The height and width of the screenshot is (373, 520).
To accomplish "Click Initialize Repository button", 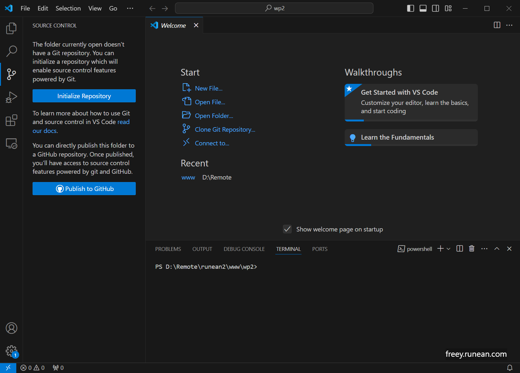I will (x=84, y=96).
